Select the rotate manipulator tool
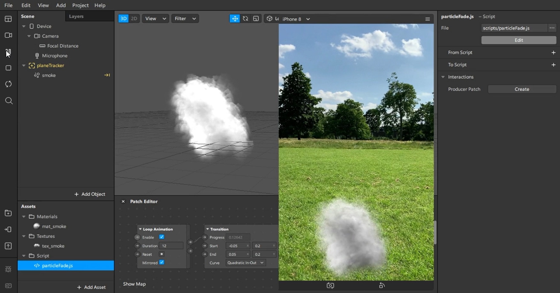Viewport: 560px width, 293px height. (x=245, y=18)
